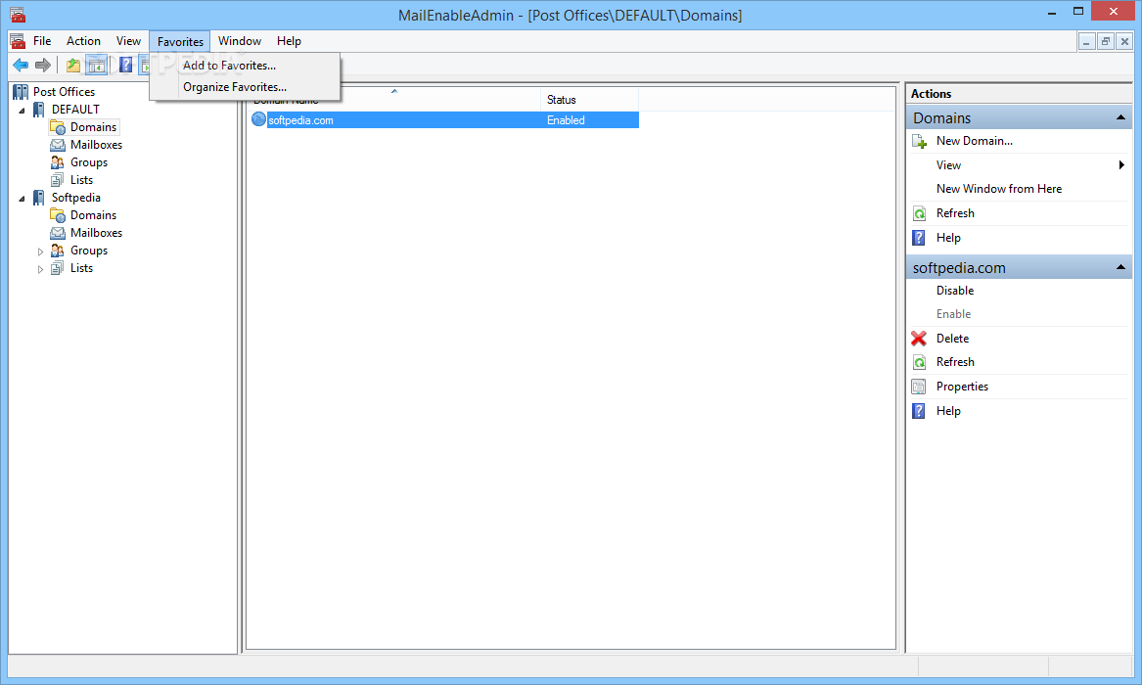
Task: Click the Help icon under softpedia.com section
Action: point(919,411)
